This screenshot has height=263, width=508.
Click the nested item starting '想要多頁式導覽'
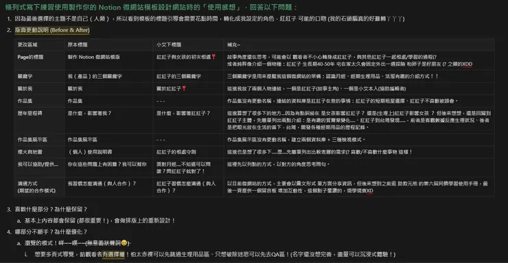click(215, 255)
